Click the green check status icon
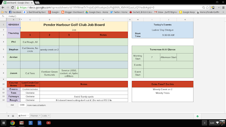226x127 pixels. click(197, 116)
